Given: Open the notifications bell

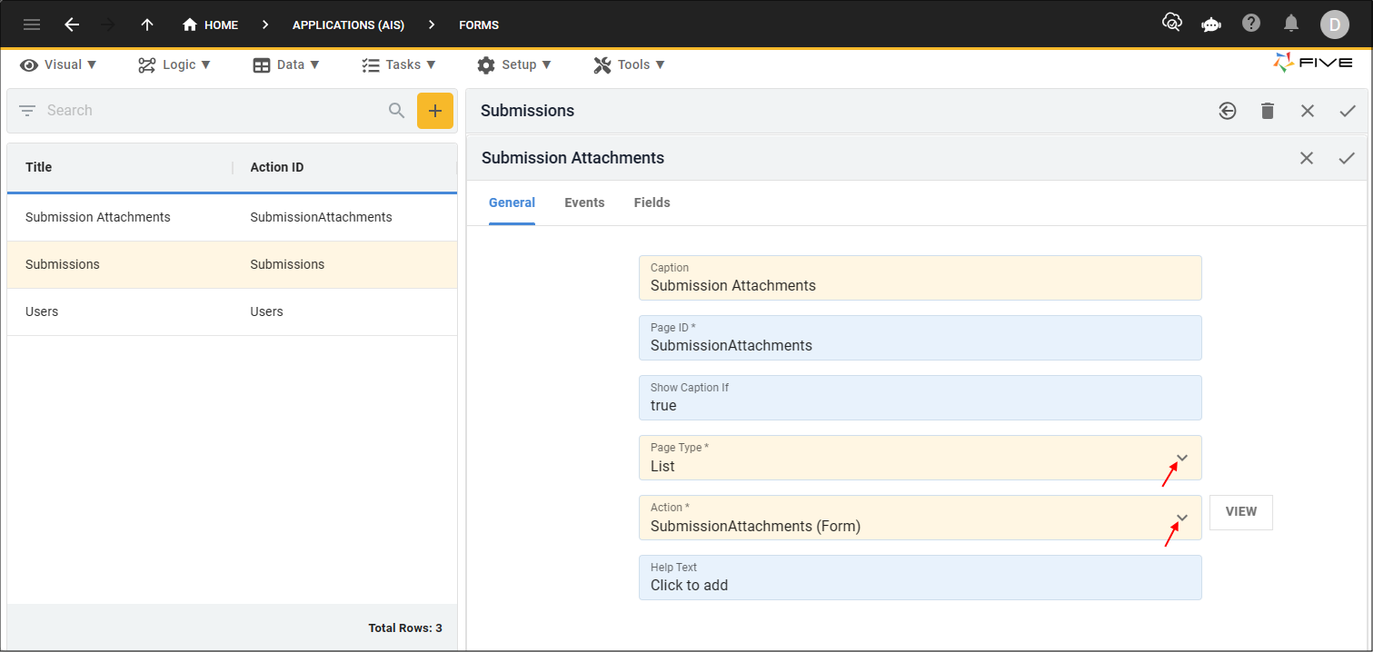Looking at the screenshot, I should point(1290,25).
